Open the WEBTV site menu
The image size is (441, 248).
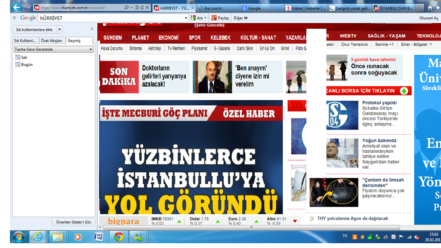click(x=348, y=36)
